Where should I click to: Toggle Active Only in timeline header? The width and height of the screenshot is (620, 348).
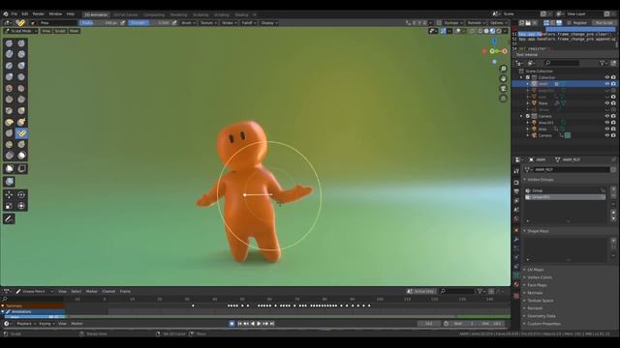click(421, 291)
